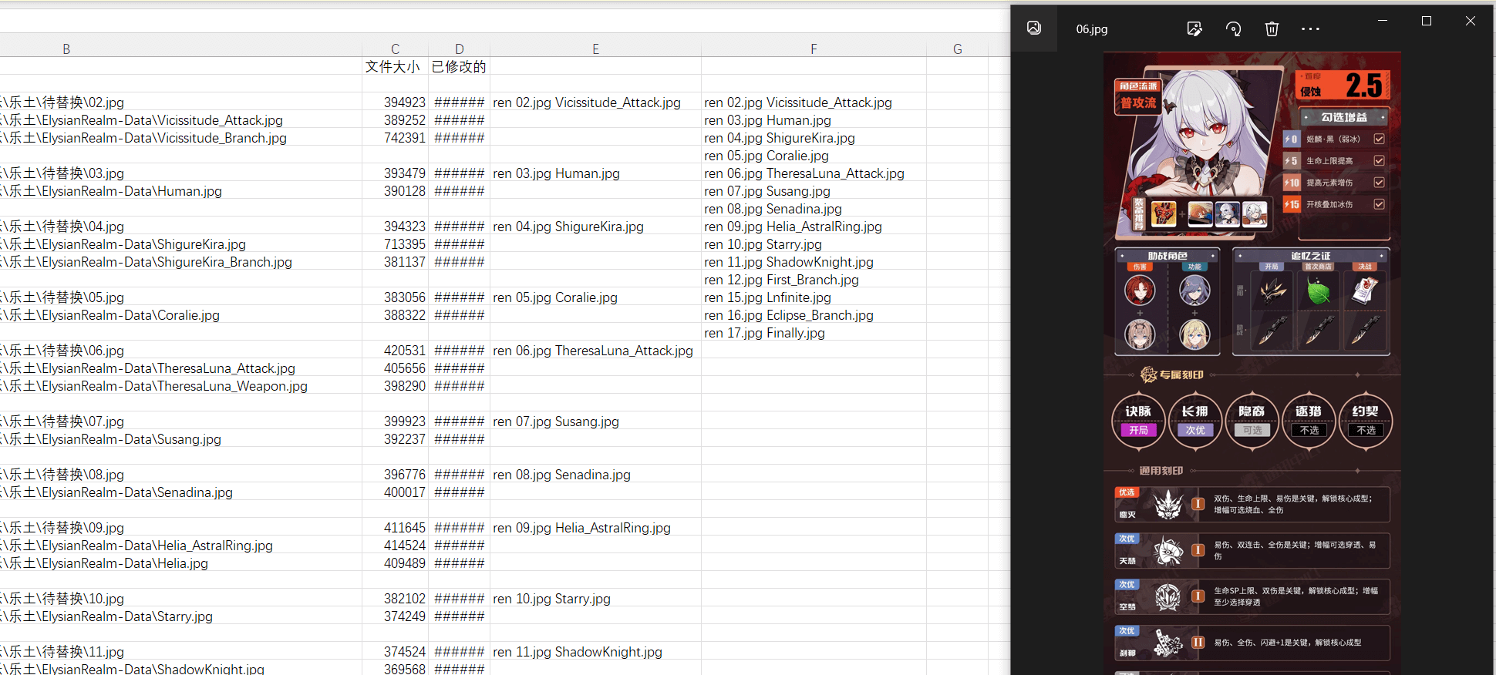
Task: Select column E cell ren 08.jpg Senadina.jpg
Action: (x=595, y=474)
